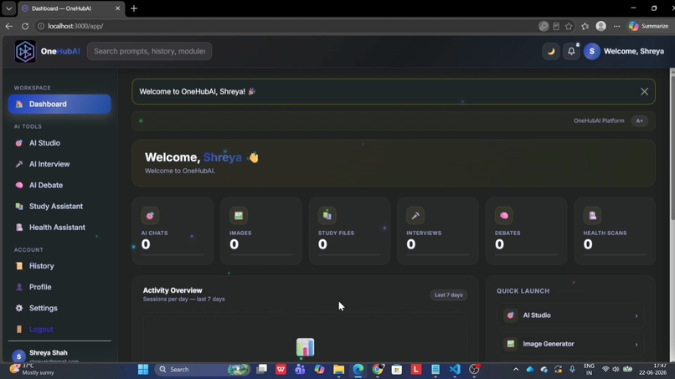The image size is (675, 379).
Task: Open Profile in the sidebar
Action: click(x=59, y=287)
